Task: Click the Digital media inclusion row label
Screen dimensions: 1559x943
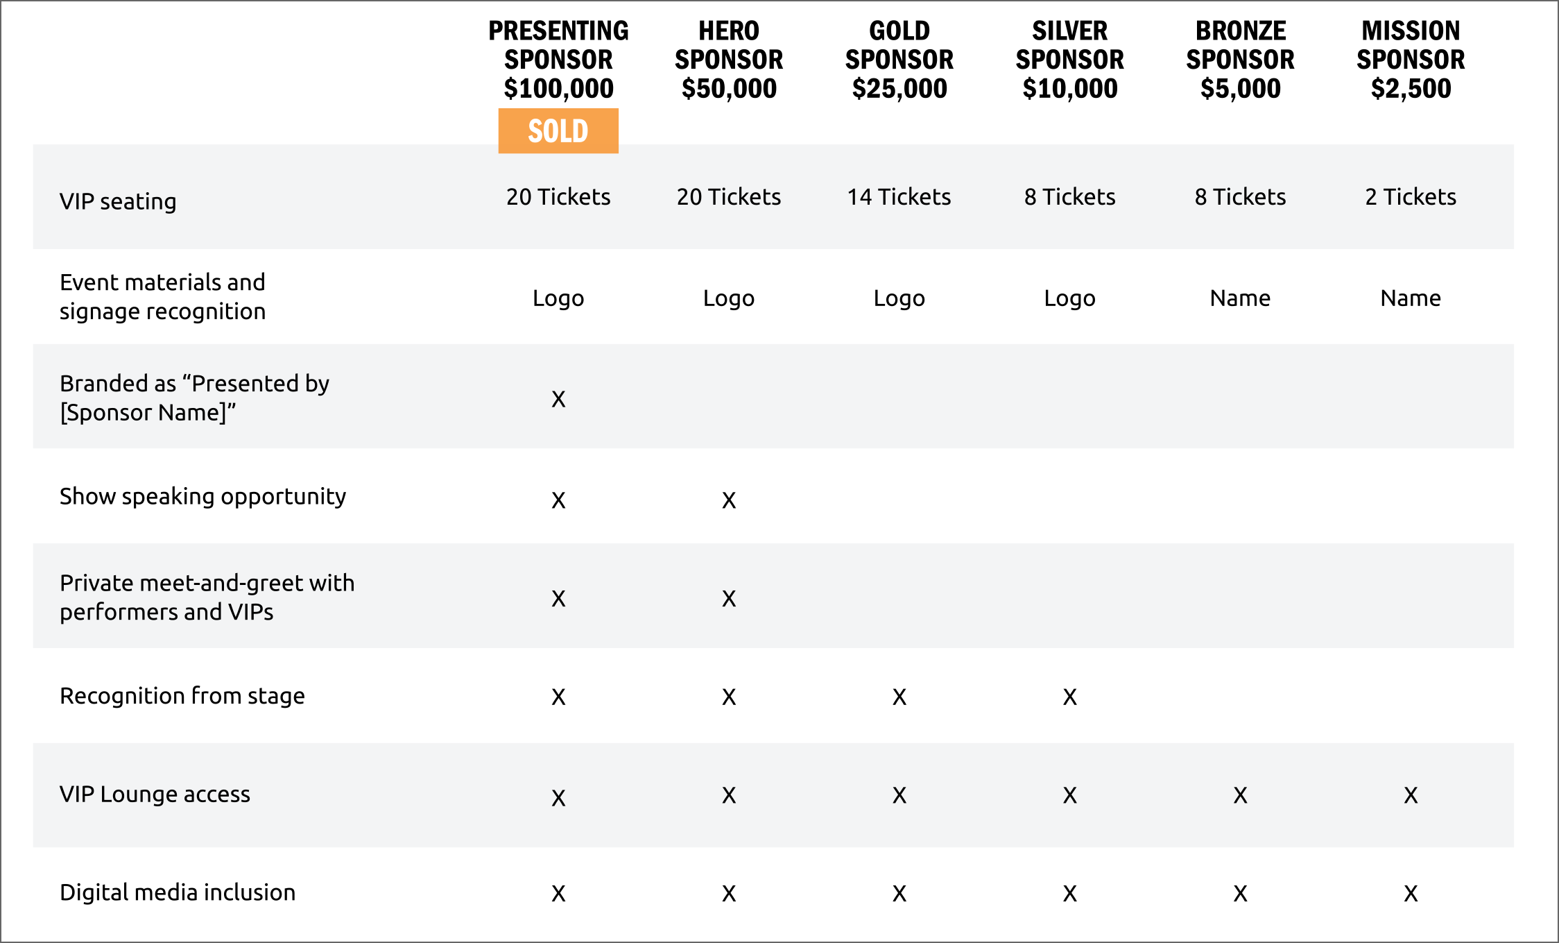Action: pos(178,892)
